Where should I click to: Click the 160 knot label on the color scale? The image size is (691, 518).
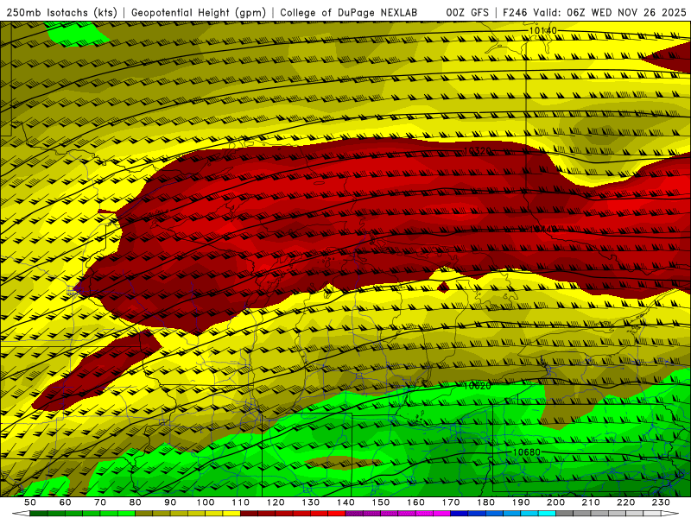pyautogui.click(x=415, y=502)
